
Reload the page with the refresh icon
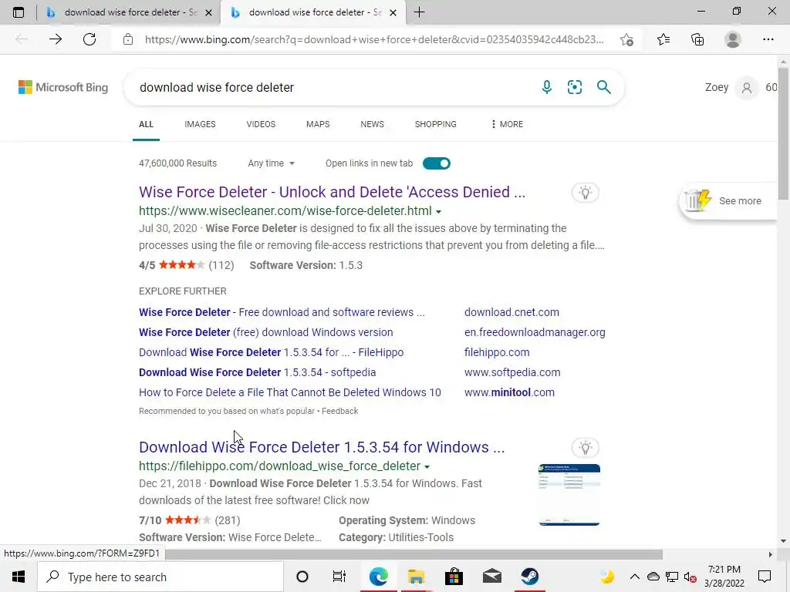[x=89, y=39]
